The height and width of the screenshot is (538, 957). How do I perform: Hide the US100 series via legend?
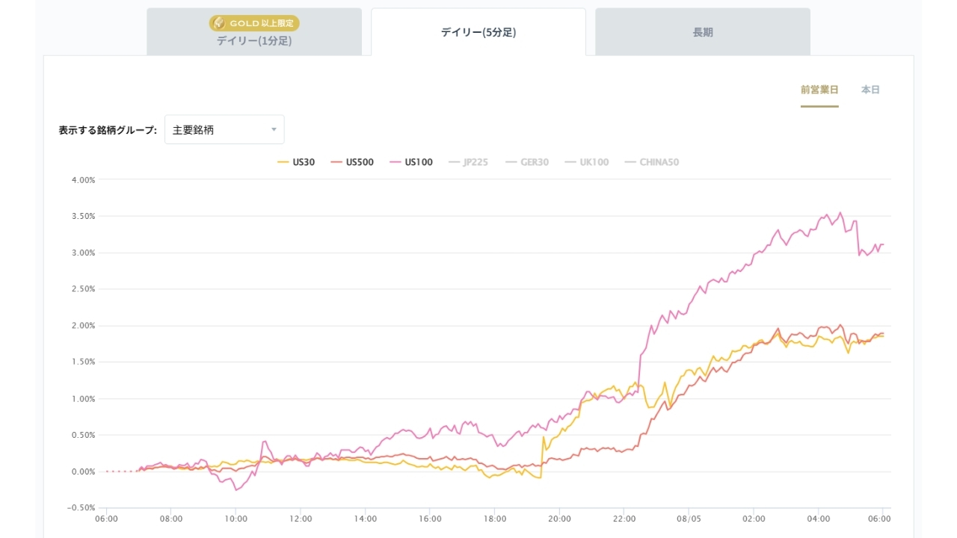coord(411,162)
